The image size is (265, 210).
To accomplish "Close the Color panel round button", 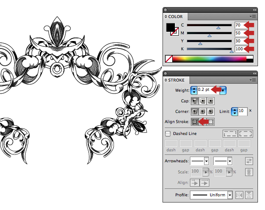I will (x=166, y=10).
